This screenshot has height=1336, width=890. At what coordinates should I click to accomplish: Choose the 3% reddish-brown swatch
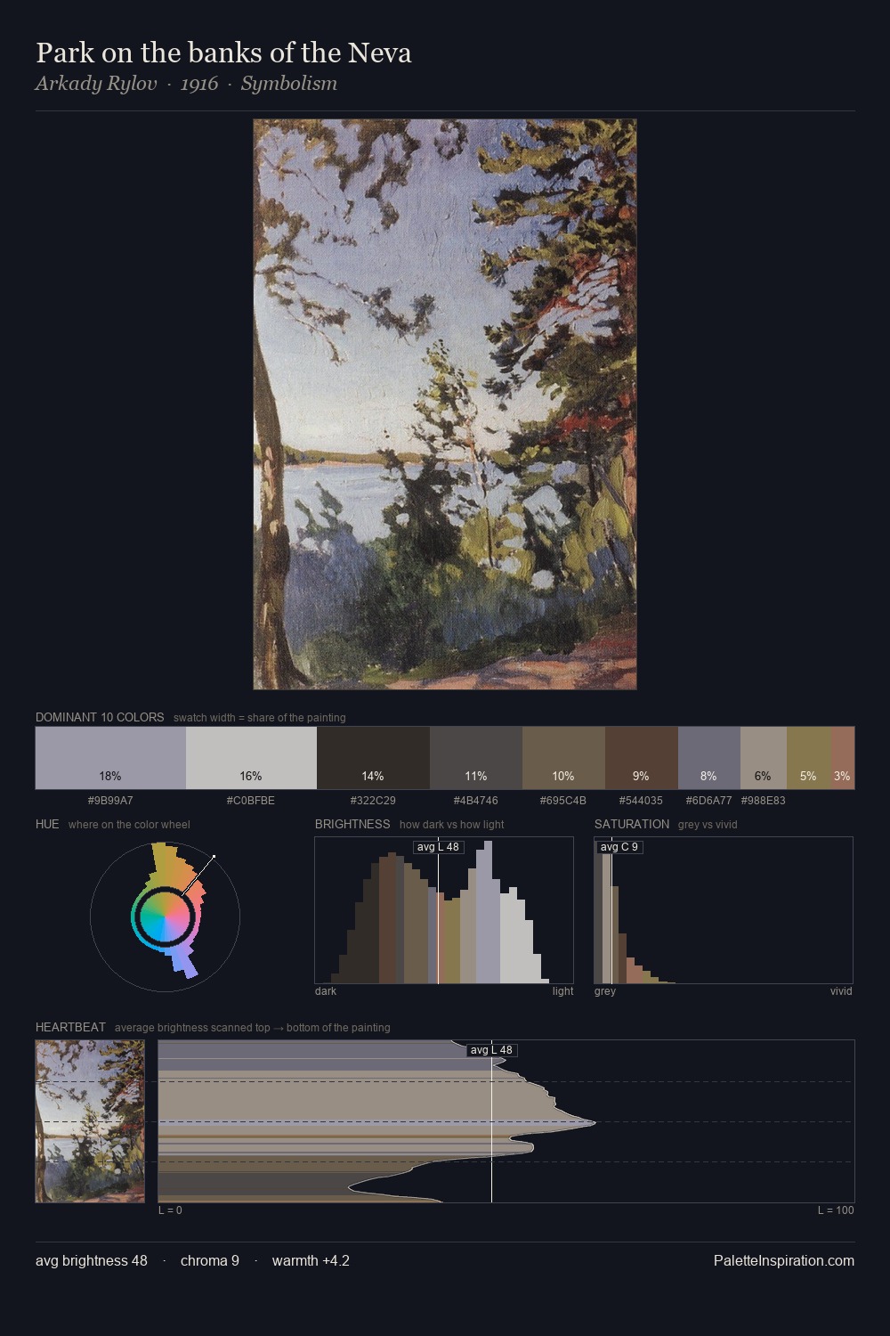842,758
